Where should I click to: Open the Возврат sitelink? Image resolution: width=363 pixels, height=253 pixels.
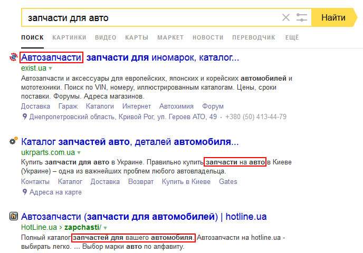[x=141, y=181]
